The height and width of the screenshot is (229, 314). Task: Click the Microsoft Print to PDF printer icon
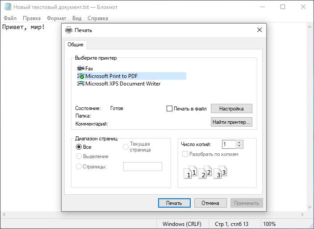[x=81, y=76]
